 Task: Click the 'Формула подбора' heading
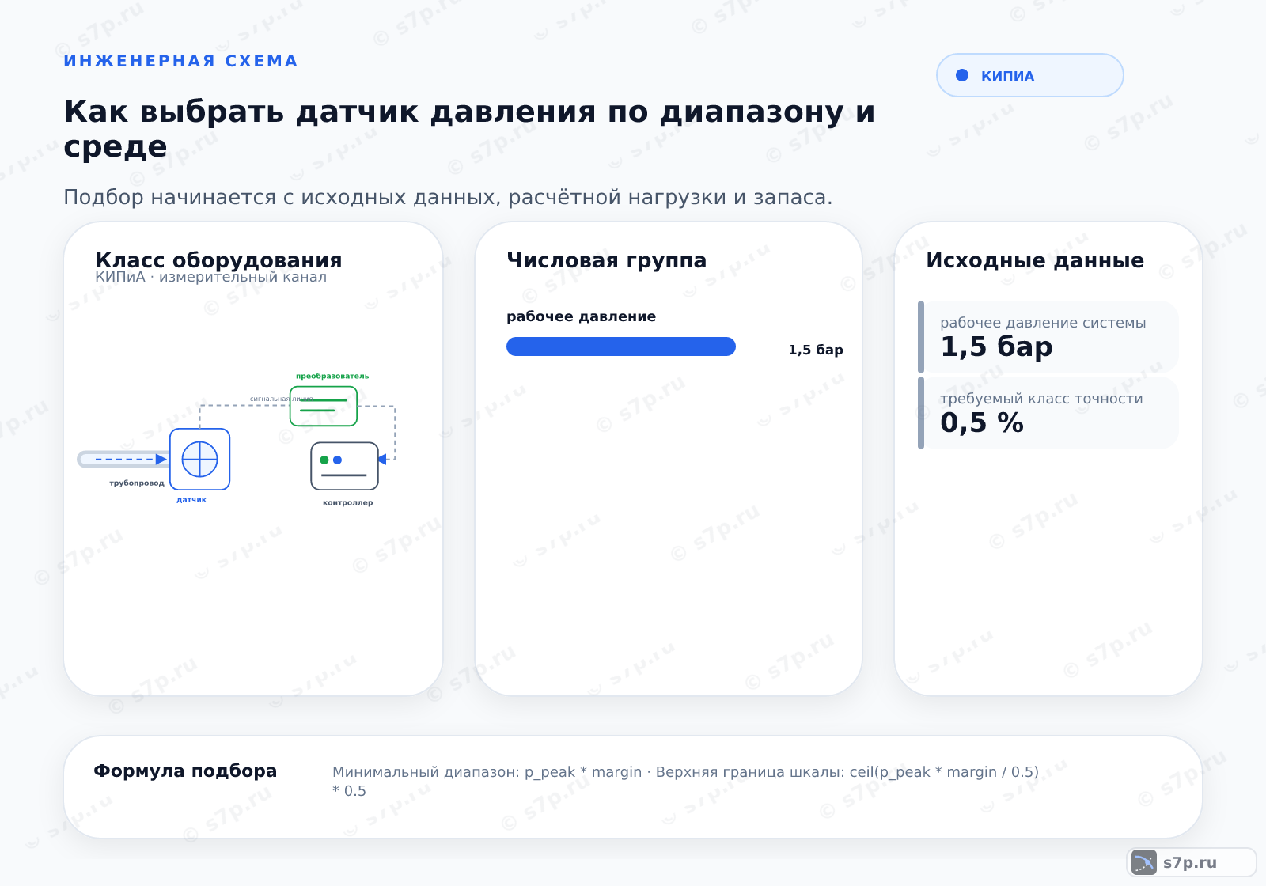(x=185, y=771)
